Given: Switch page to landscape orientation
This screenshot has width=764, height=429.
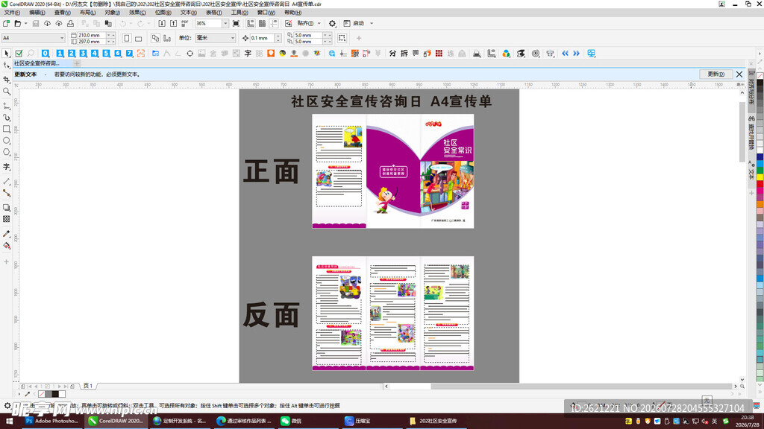Looking at the screenshot, I should pyautogui.click(x=138, y=38).
